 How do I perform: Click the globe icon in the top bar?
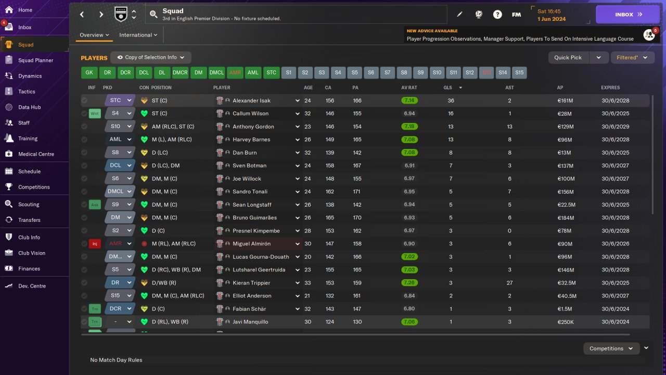479,15
